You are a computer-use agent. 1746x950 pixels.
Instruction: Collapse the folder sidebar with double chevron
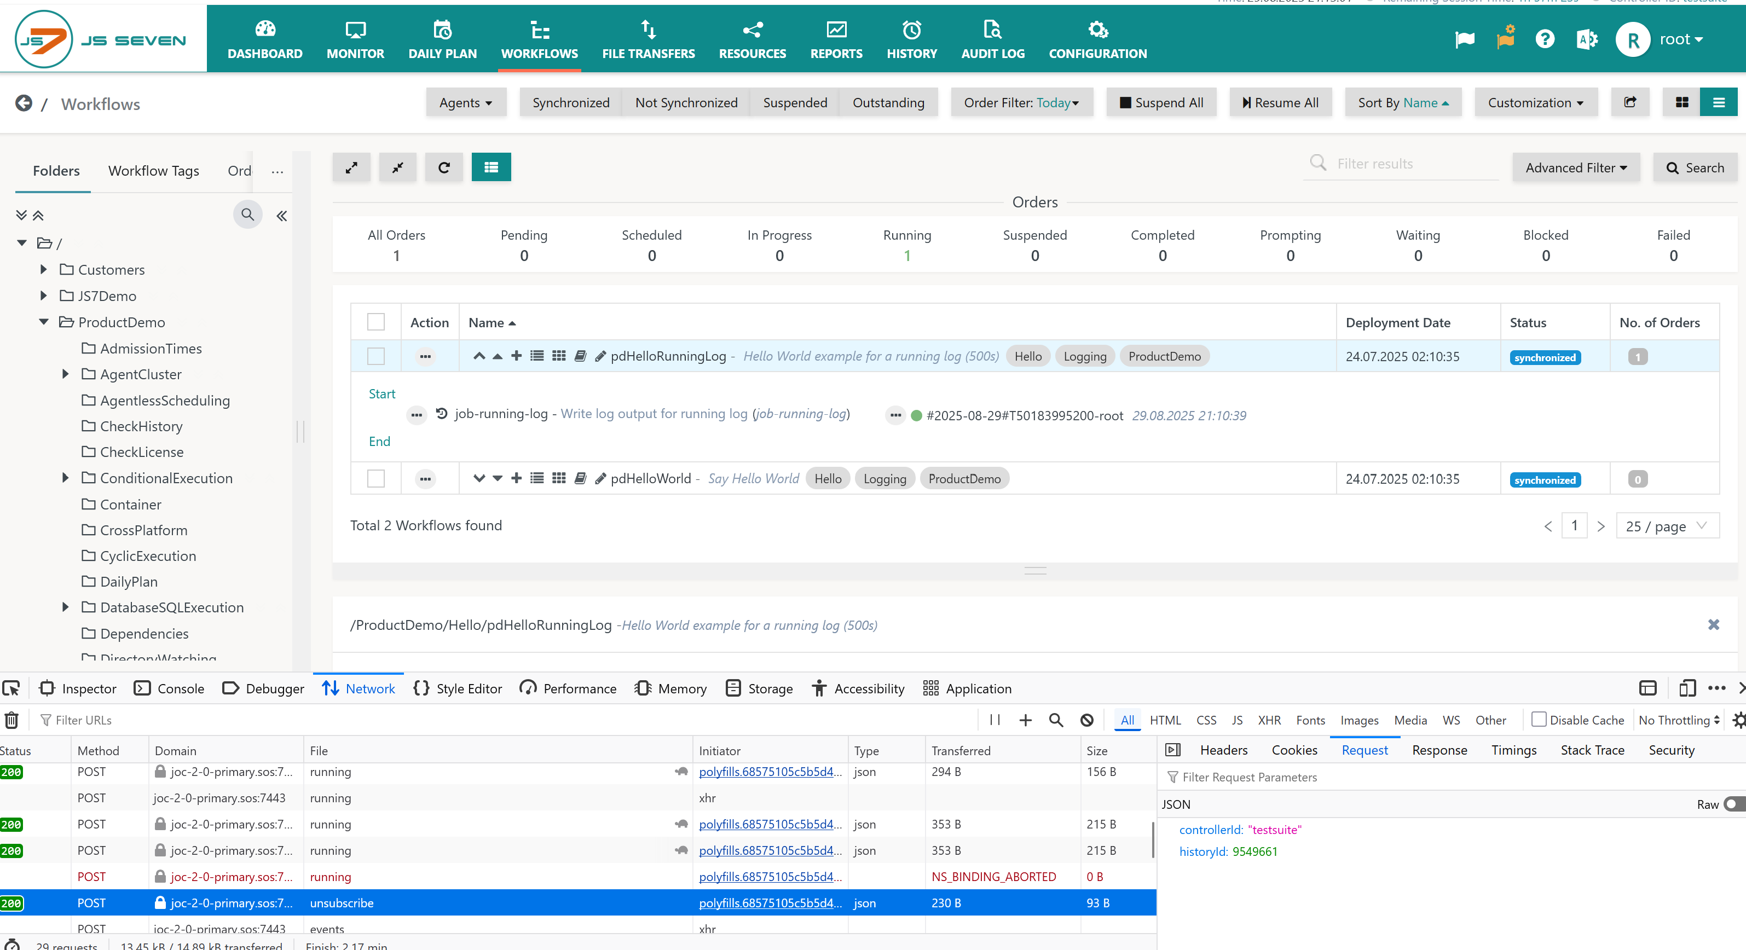(x=282, y=216)
